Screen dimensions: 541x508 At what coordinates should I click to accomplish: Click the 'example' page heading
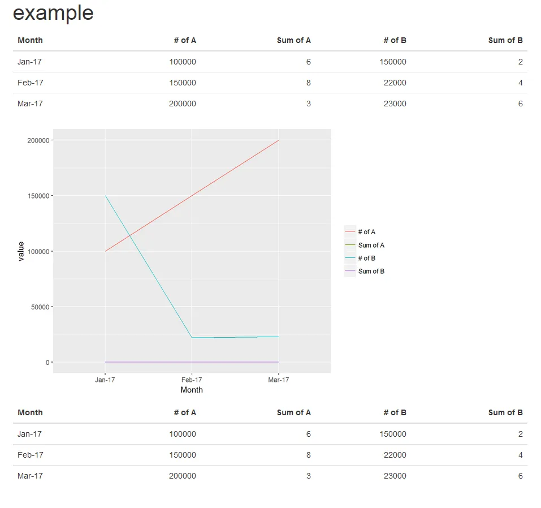53,12
